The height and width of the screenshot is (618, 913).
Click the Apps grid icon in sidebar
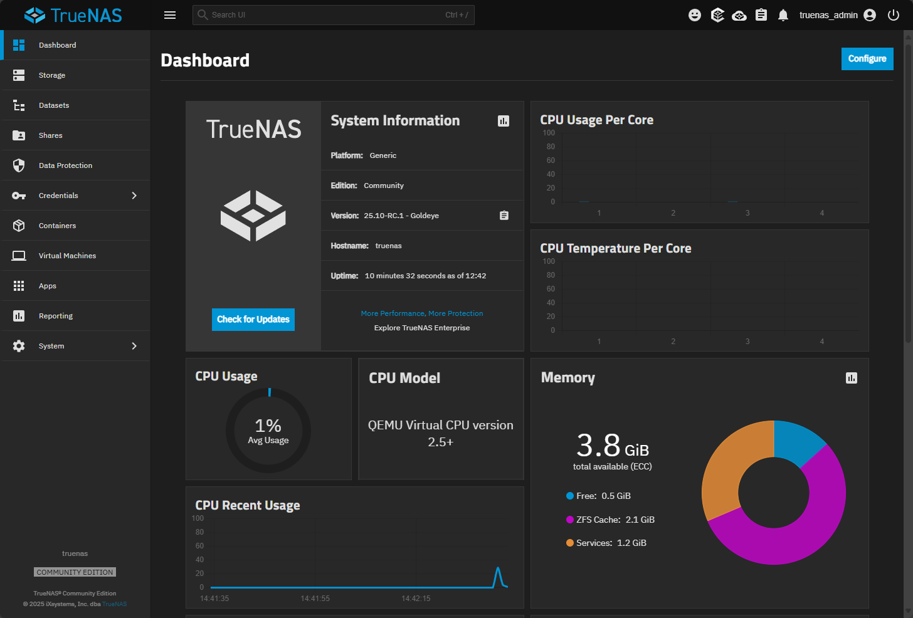point(19,286)
